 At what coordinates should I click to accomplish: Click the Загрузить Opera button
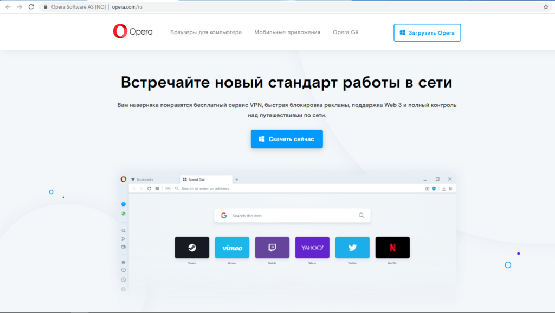point(427,33)
